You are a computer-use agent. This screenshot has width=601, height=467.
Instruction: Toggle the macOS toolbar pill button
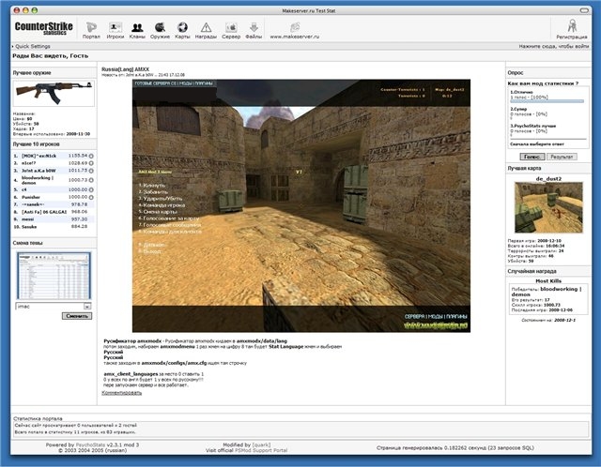[584, 10]
